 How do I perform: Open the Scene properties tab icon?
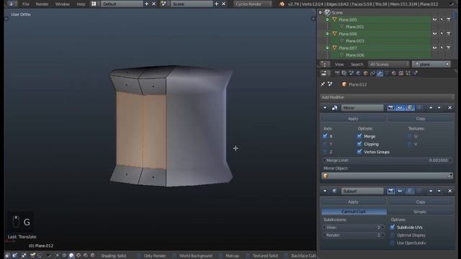coord(351,73)
